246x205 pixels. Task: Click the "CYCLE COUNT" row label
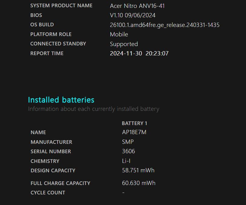(x=48, y=193)
